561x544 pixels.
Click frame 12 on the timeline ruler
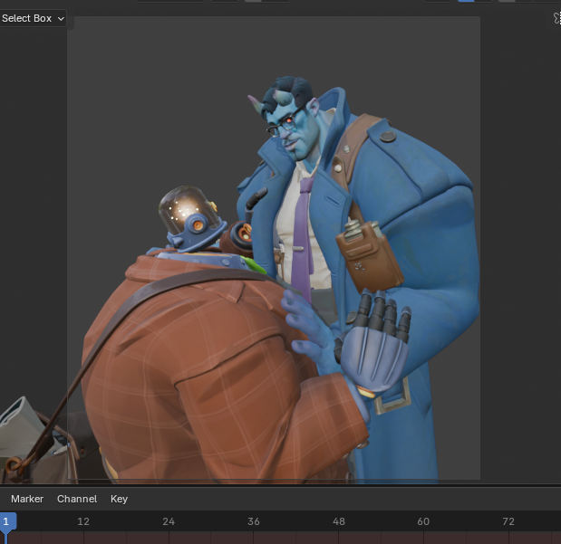pos(83,521)
